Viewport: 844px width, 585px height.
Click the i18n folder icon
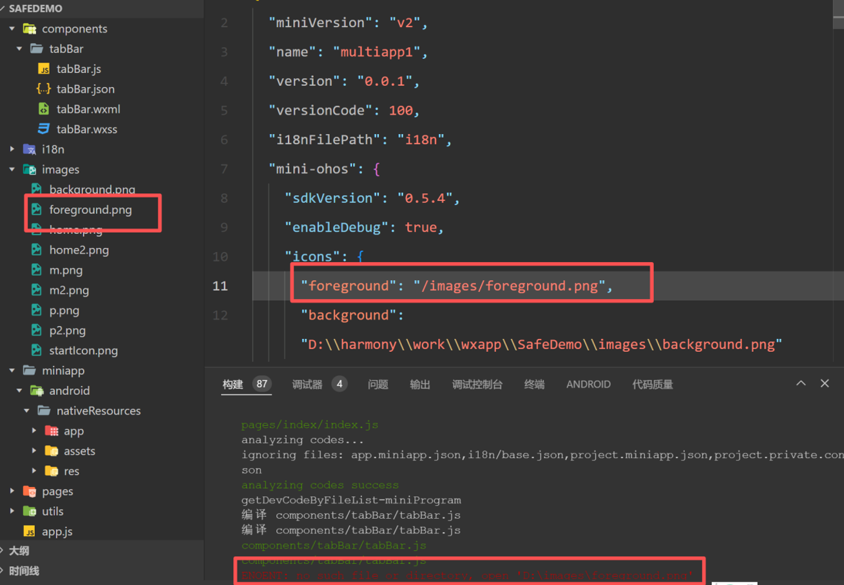30,149
